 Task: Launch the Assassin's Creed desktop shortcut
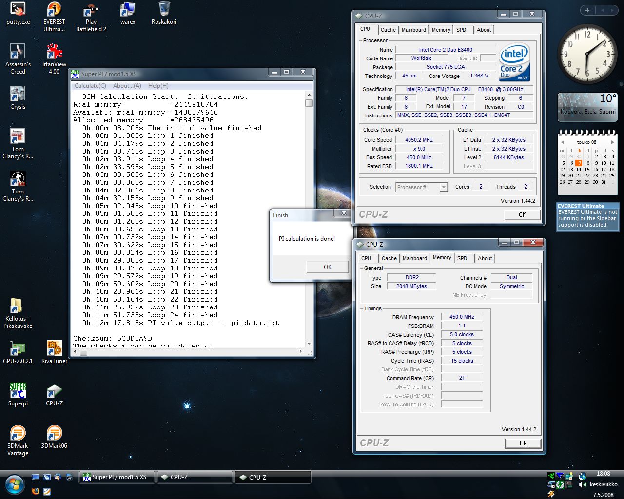pos(18,59)
